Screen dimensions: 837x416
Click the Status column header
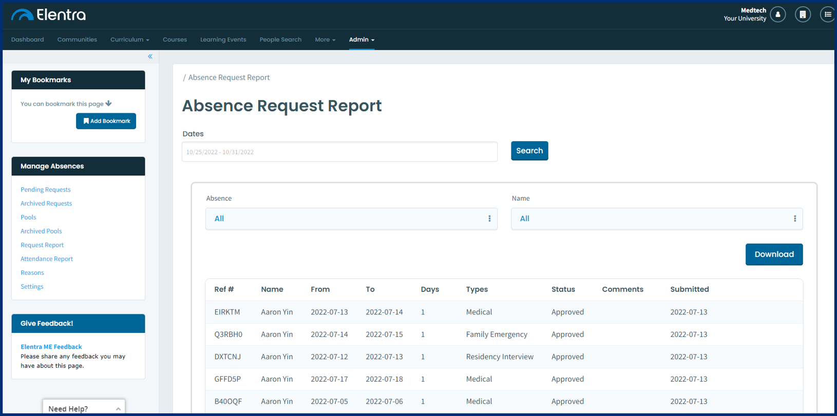point(563,289)
